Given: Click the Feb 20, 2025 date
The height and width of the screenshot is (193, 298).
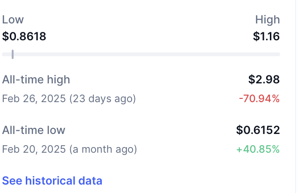Looking at the screenshot, I should (34, 149).
